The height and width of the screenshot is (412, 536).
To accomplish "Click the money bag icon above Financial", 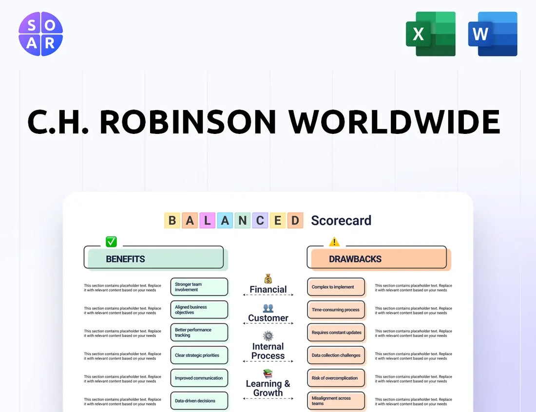I will click(x=268, y=279).
